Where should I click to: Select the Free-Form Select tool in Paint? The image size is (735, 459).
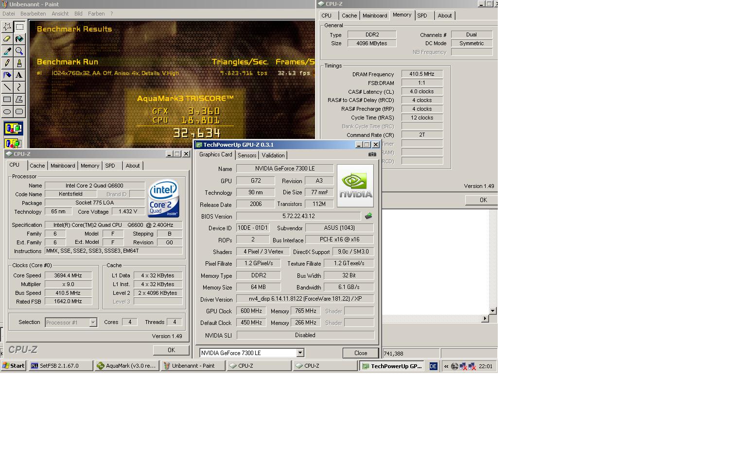pos(7,27)
